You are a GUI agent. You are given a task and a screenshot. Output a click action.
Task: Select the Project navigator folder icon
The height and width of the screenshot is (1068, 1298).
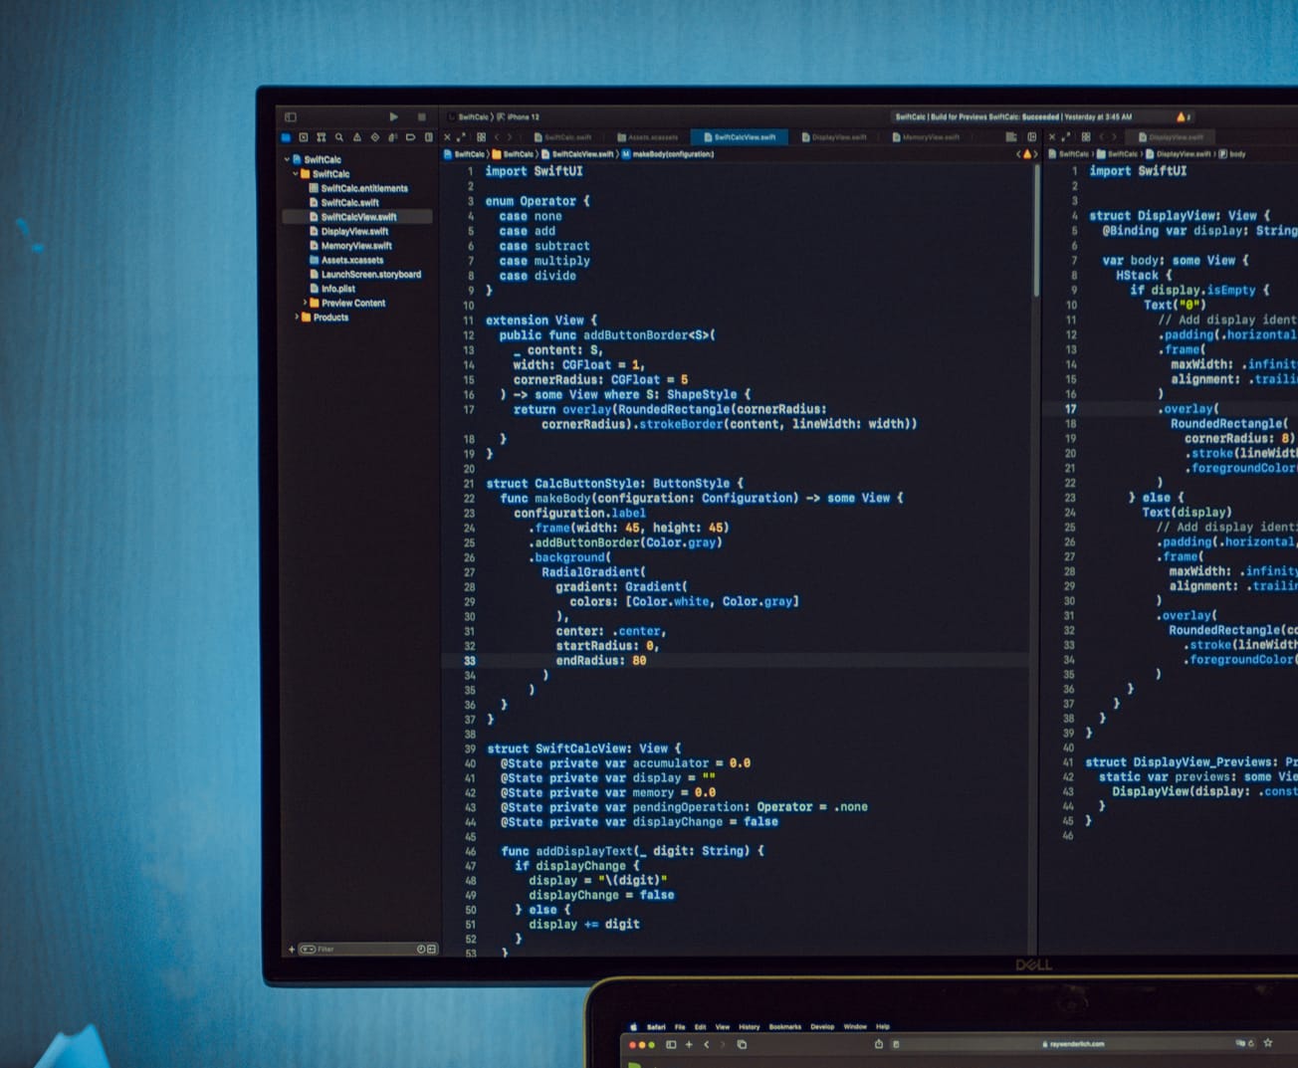[x=287, y=137]
